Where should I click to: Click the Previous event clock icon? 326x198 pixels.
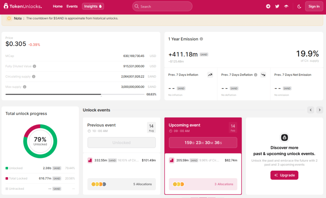point(89,131)
